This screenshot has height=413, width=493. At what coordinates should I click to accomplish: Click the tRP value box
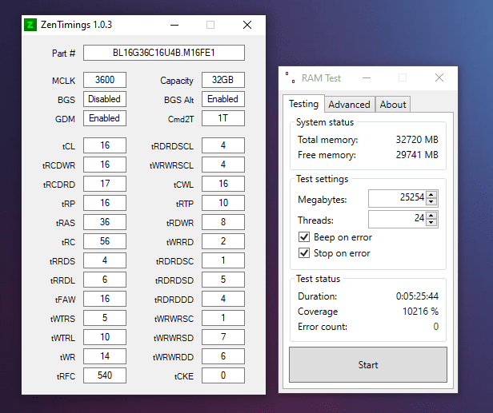click(x=105, y=203)
